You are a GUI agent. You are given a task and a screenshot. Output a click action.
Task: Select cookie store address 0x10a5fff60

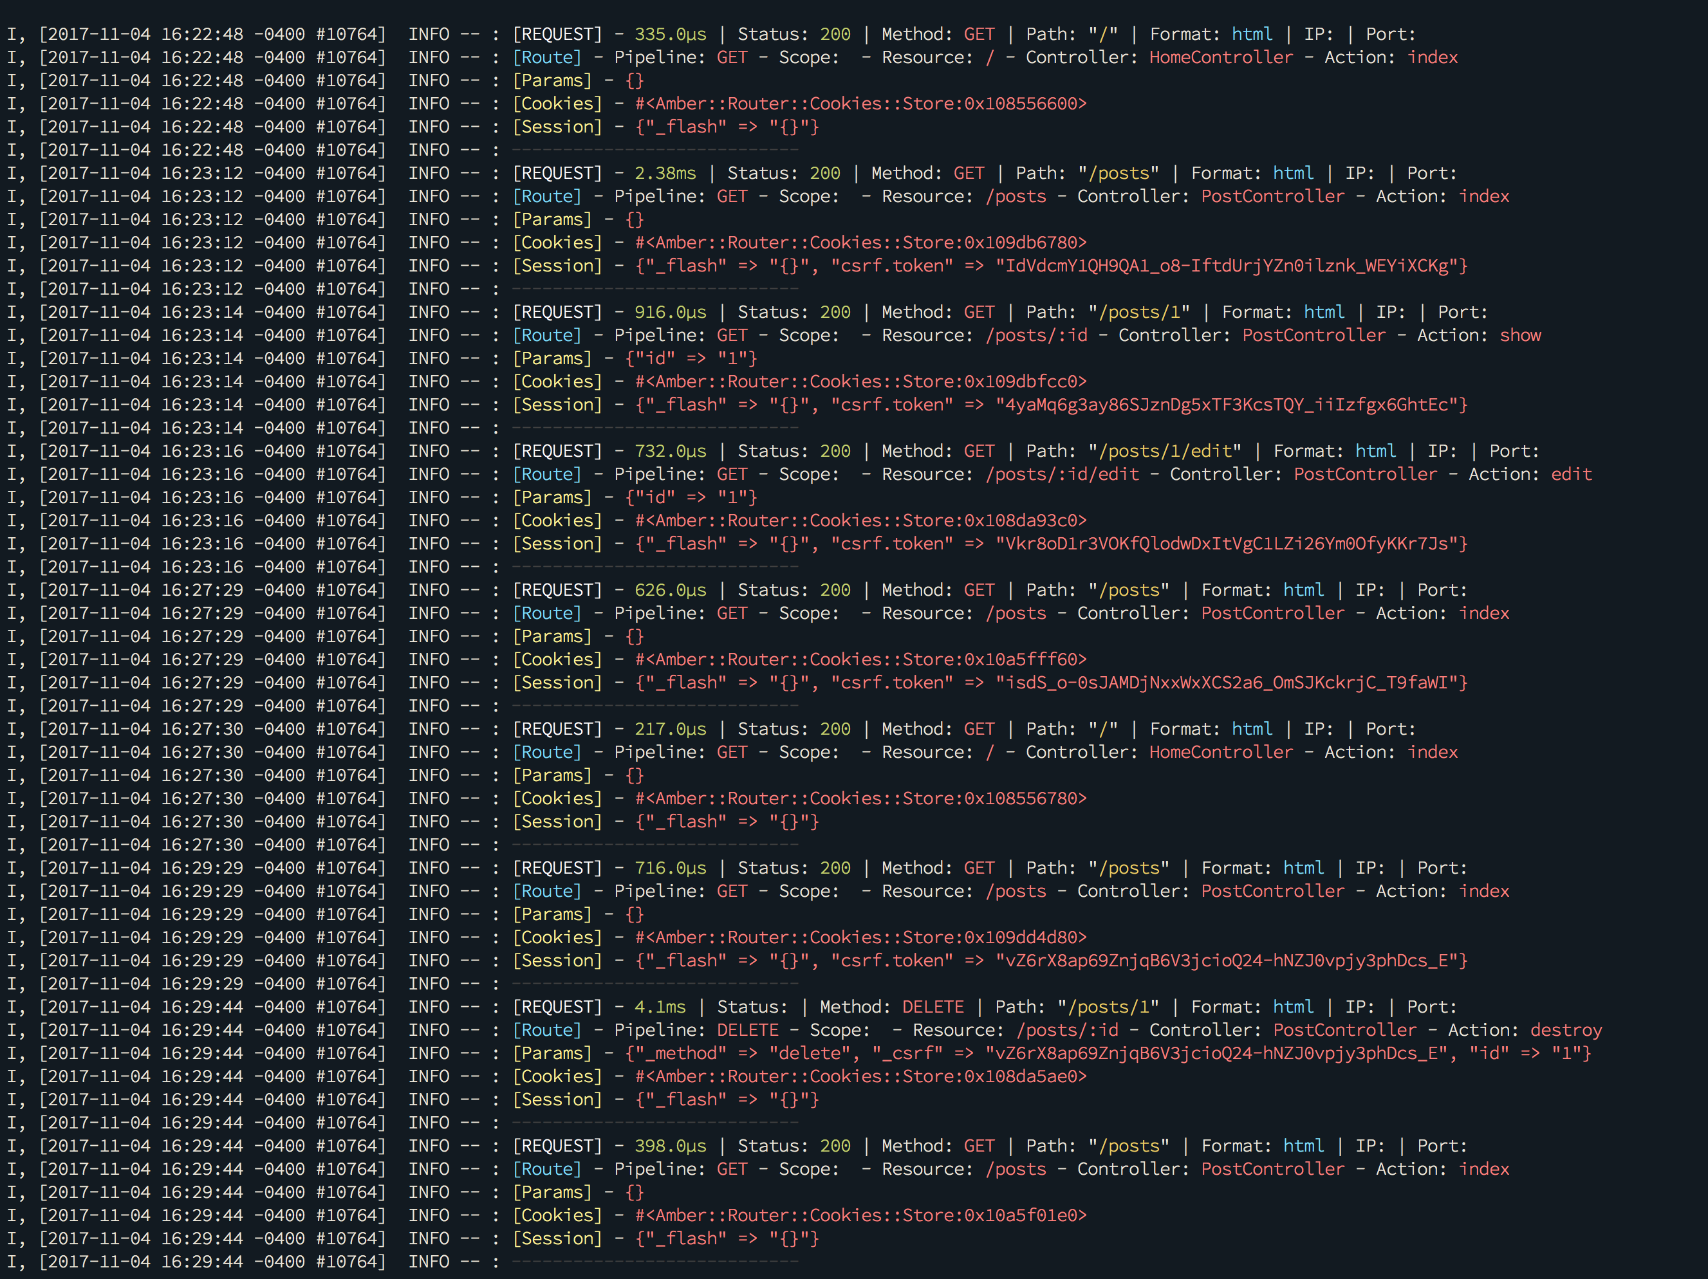[1020, 659]
